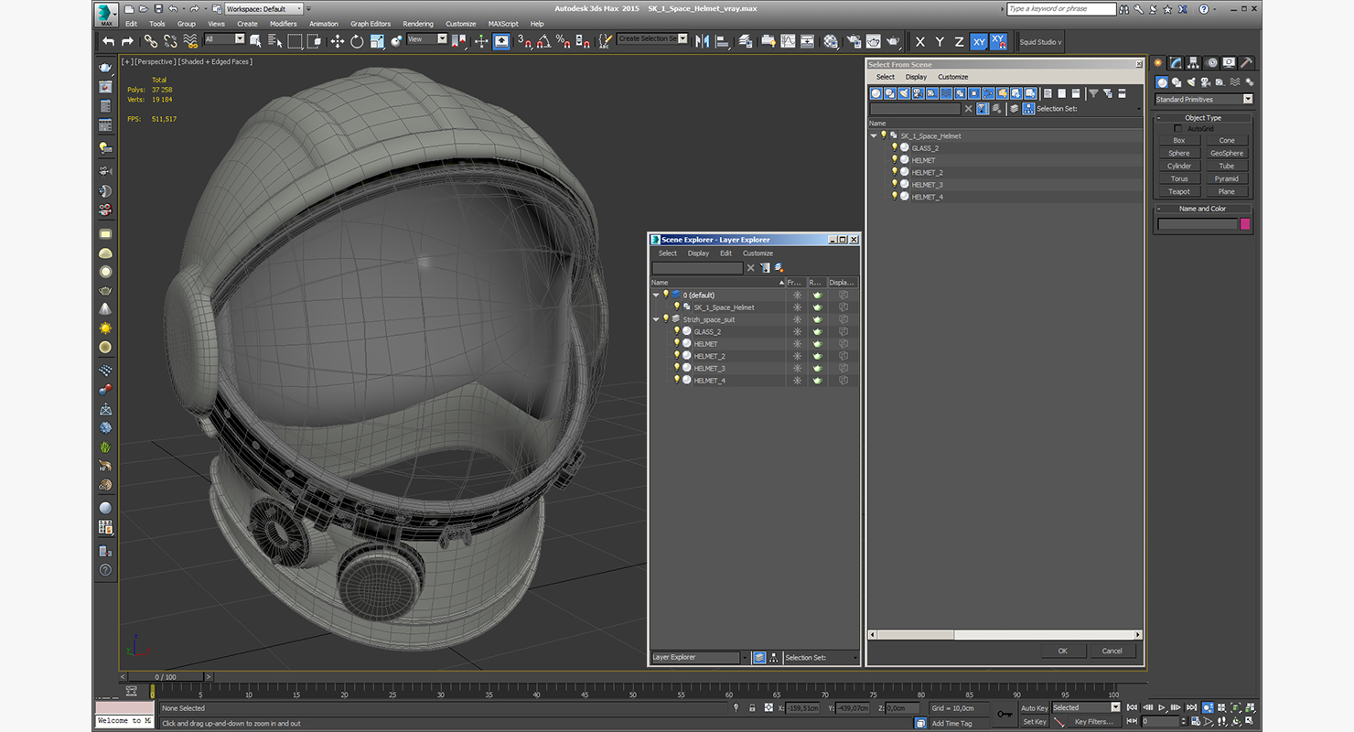
Task: Constrain to the X axis
Action: point(920,42)
